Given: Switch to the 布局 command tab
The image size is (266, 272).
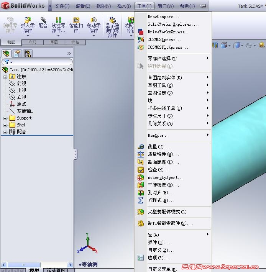Looking at the screenshot, I should coord(33,42).
